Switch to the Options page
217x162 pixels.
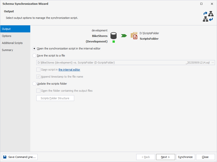point(7,36)
